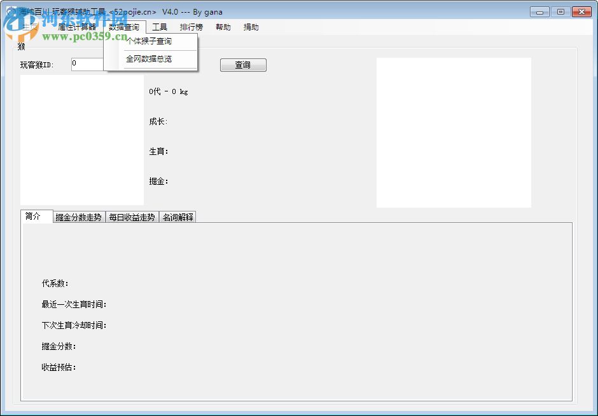Click the 掘金 label area in the stats panel
Screen dimensions: 598x416
click(x=159, y=181)
